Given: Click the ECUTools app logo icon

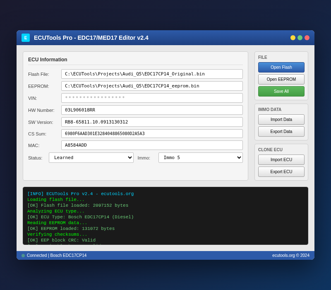Looking at the screenshot, I should point(26,38).
